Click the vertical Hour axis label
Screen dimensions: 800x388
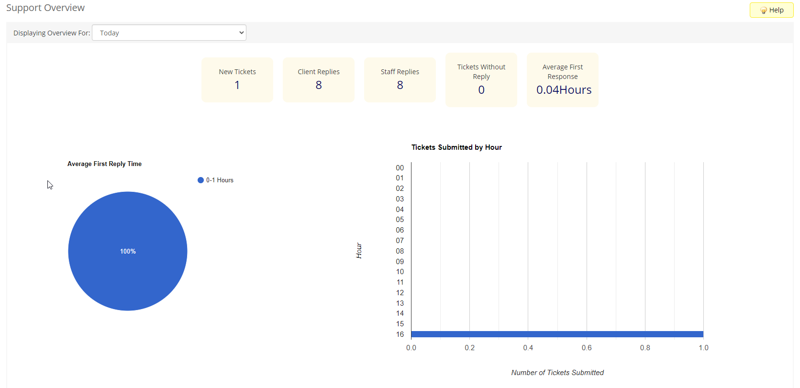(359, 251)
